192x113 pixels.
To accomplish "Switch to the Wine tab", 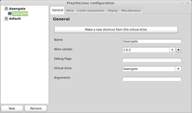I will pos(70,11).
